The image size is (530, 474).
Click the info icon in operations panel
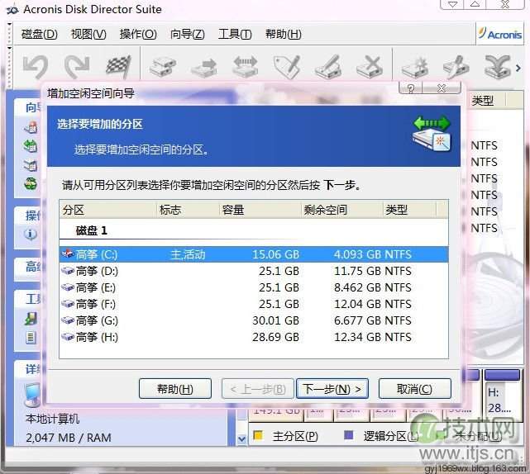pos(31,234)
